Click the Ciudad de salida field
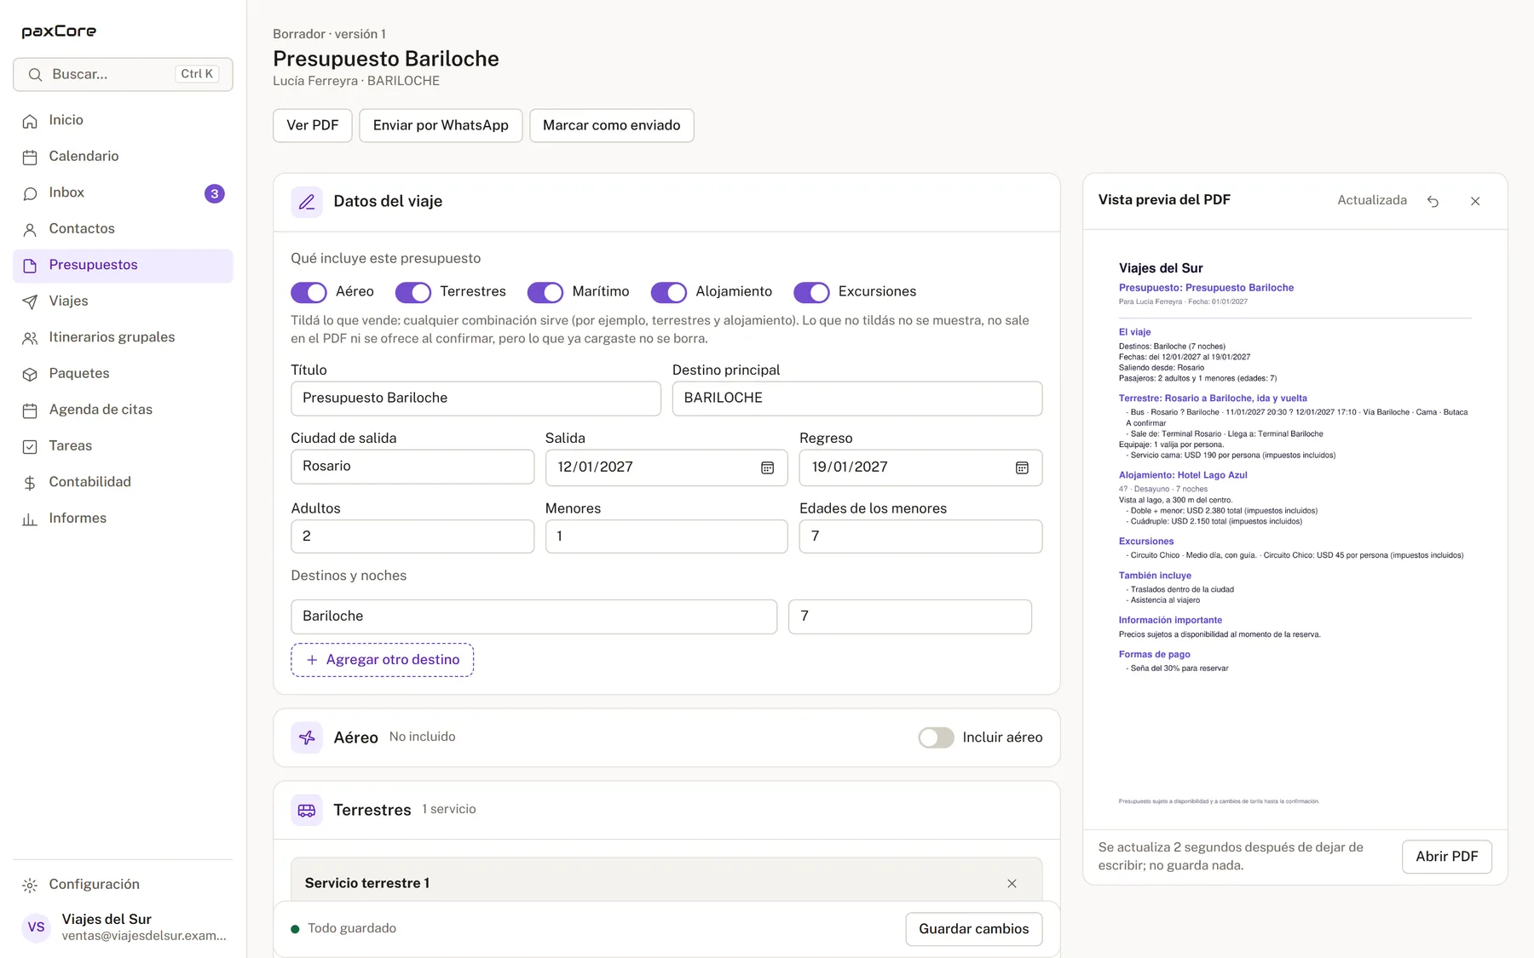1534x958 pixels. point(412,467)
